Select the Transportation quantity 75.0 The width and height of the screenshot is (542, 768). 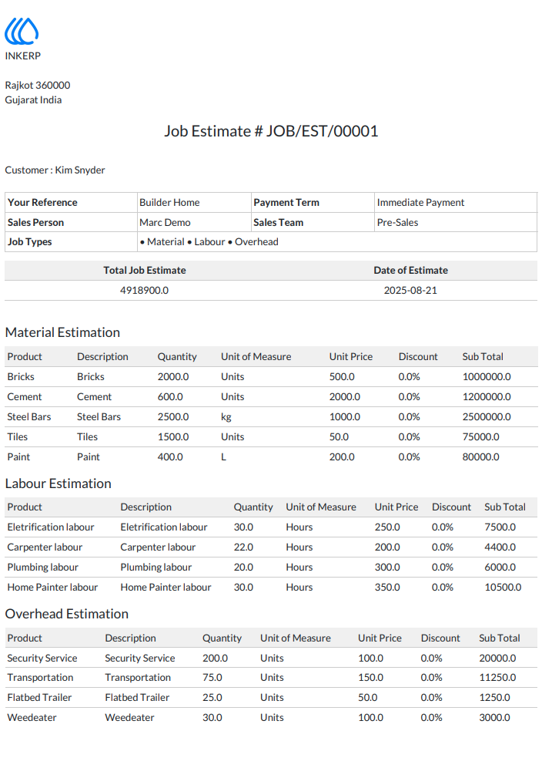click(x=212, y=677)
